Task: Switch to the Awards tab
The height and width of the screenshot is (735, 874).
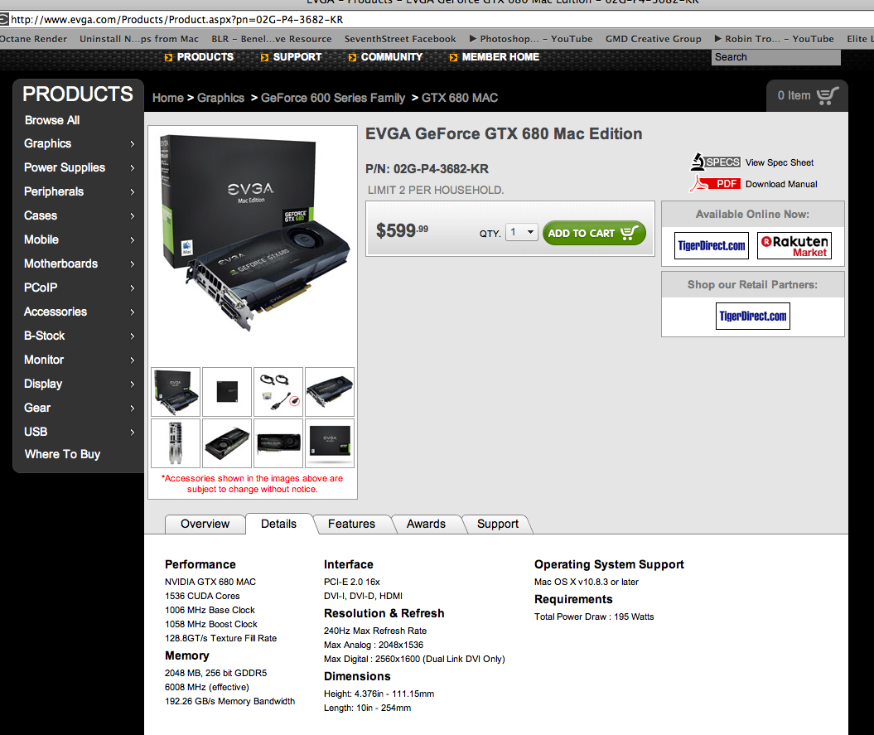Action: 426,525
